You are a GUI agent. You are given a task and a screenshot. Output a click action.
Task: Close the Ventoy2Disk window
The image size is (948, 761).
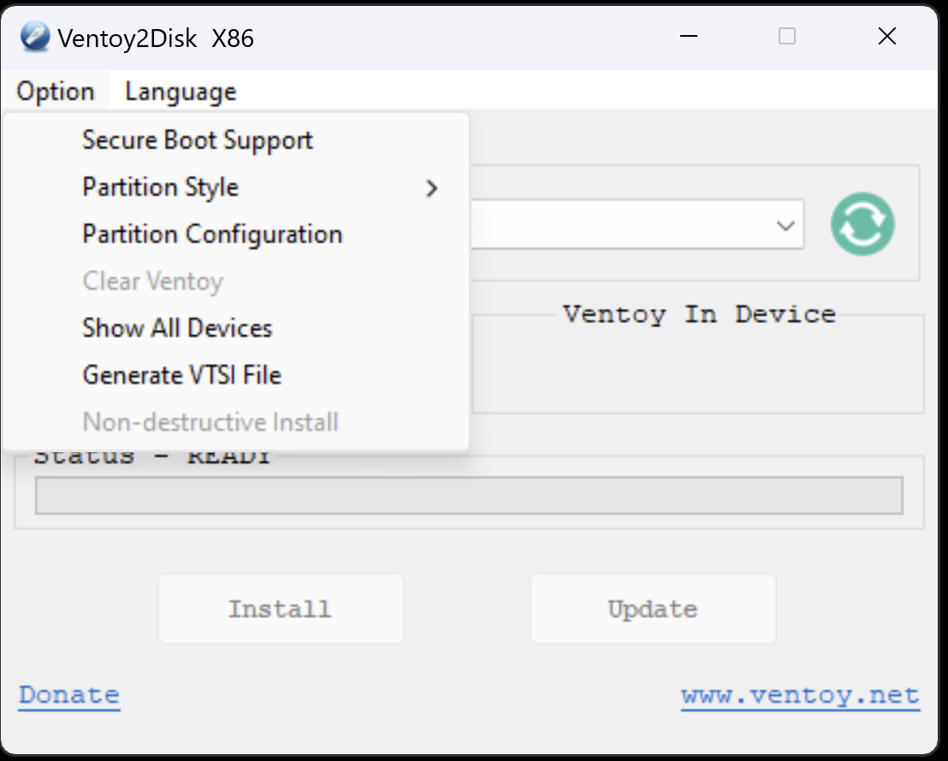click(887, 36)
